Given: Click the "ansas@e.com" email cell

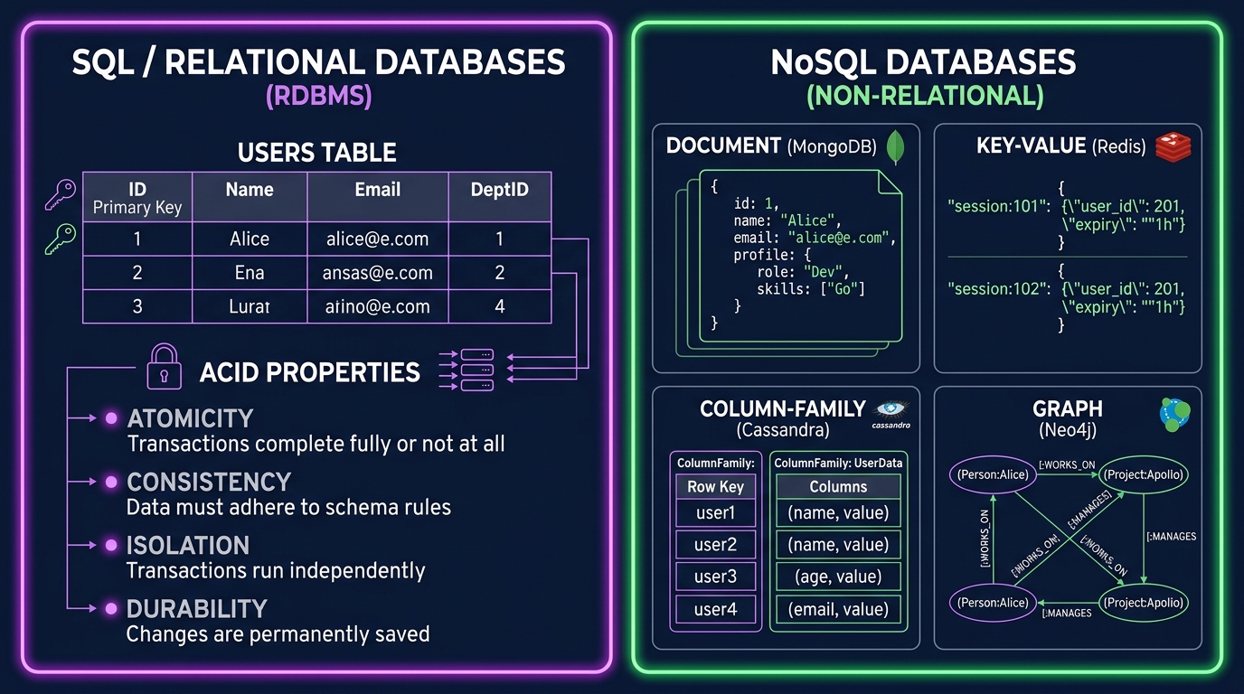Looking at the screenshot, I should [378, 273].
